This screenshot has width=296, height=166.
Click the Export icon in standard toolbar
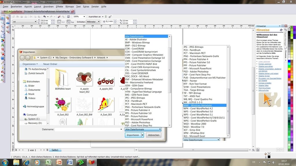tap(63, 17)
